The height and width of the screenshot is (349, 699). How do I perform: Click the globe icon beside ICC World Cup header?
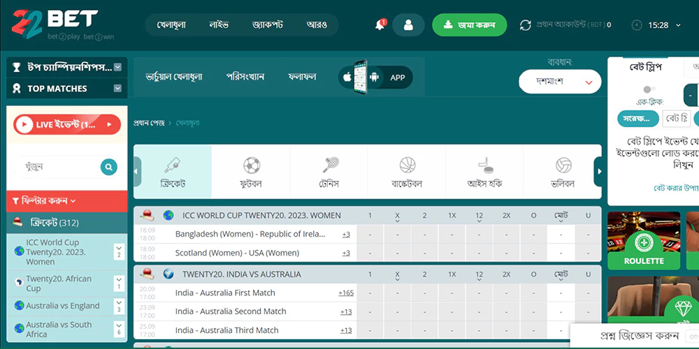click(168, 216)
